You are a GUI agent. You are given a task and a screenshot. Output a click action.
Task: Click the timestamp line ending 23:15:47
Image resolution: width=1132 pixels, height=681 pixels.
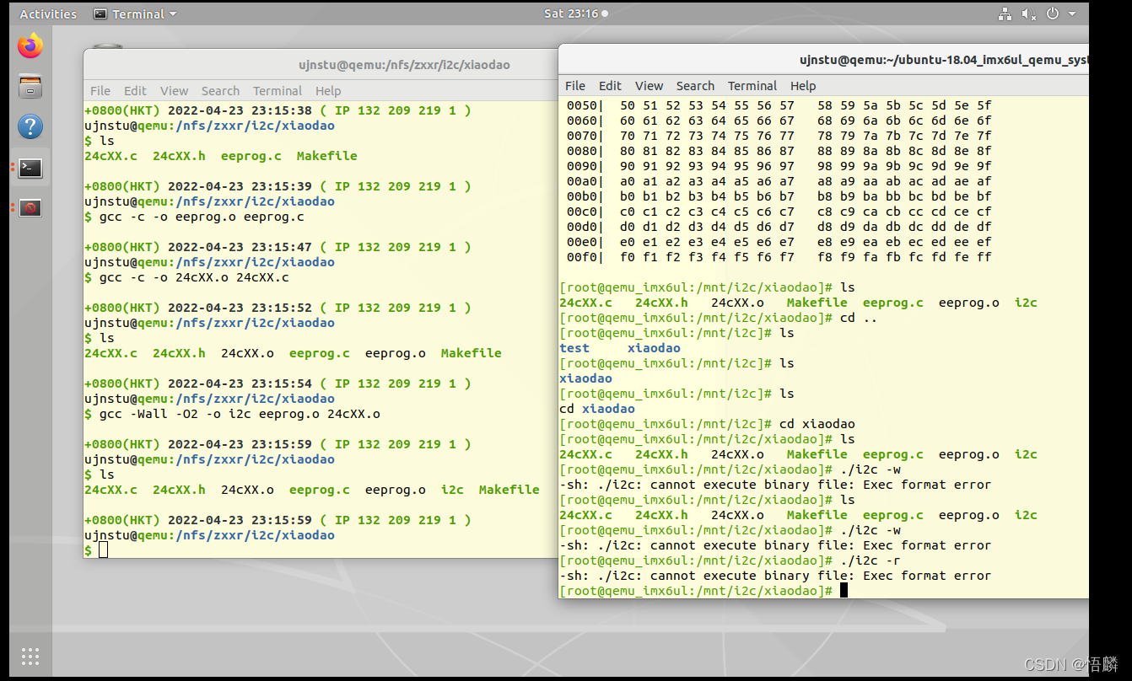coord(278,247)
